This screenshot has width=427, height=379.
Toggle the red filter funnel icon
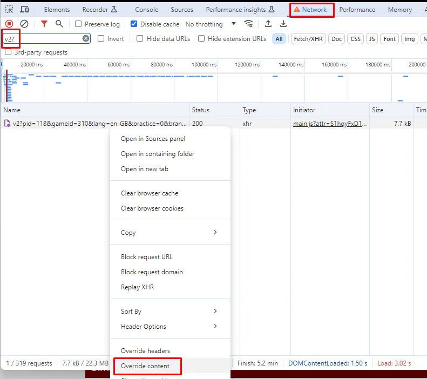tap(44, 24)
